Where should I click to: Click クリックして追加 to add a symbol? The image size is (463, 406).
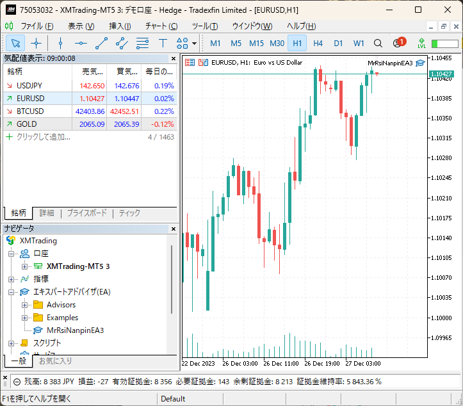(44, 136)
